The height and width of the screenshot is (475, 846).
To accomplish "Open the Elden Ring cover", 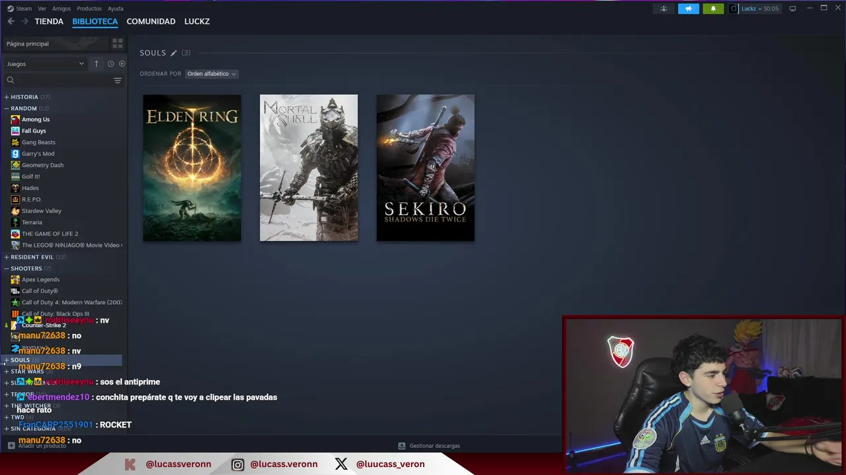I will coord(192,168).
